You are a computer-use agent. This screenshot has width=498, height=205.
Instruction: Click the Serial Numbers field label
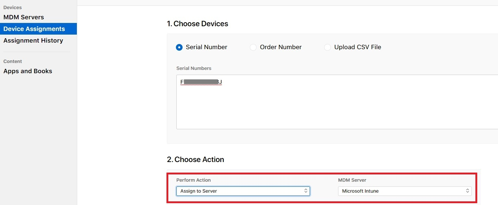[x=194, y=68]
